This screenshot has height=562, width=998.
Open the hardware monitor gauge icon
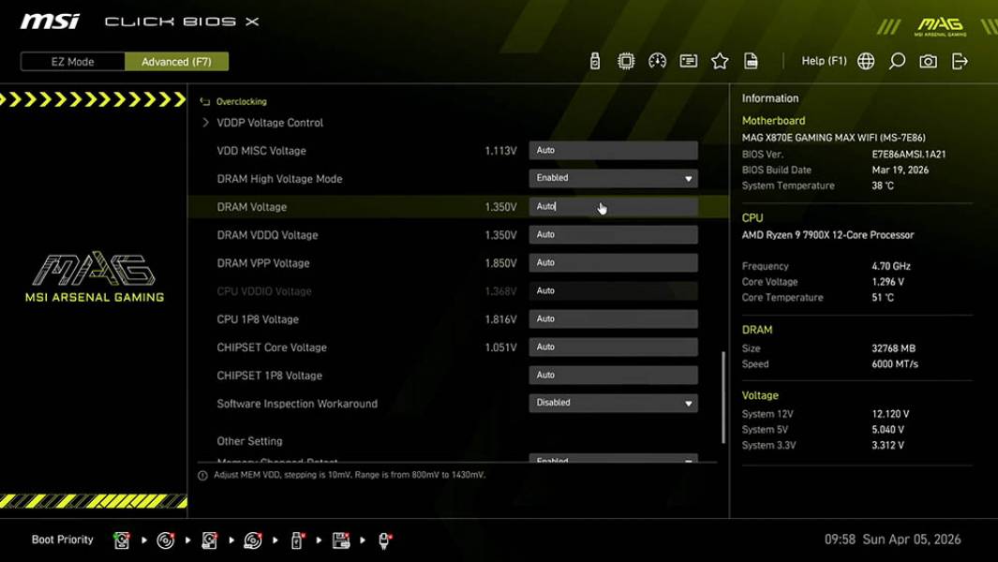657,60
